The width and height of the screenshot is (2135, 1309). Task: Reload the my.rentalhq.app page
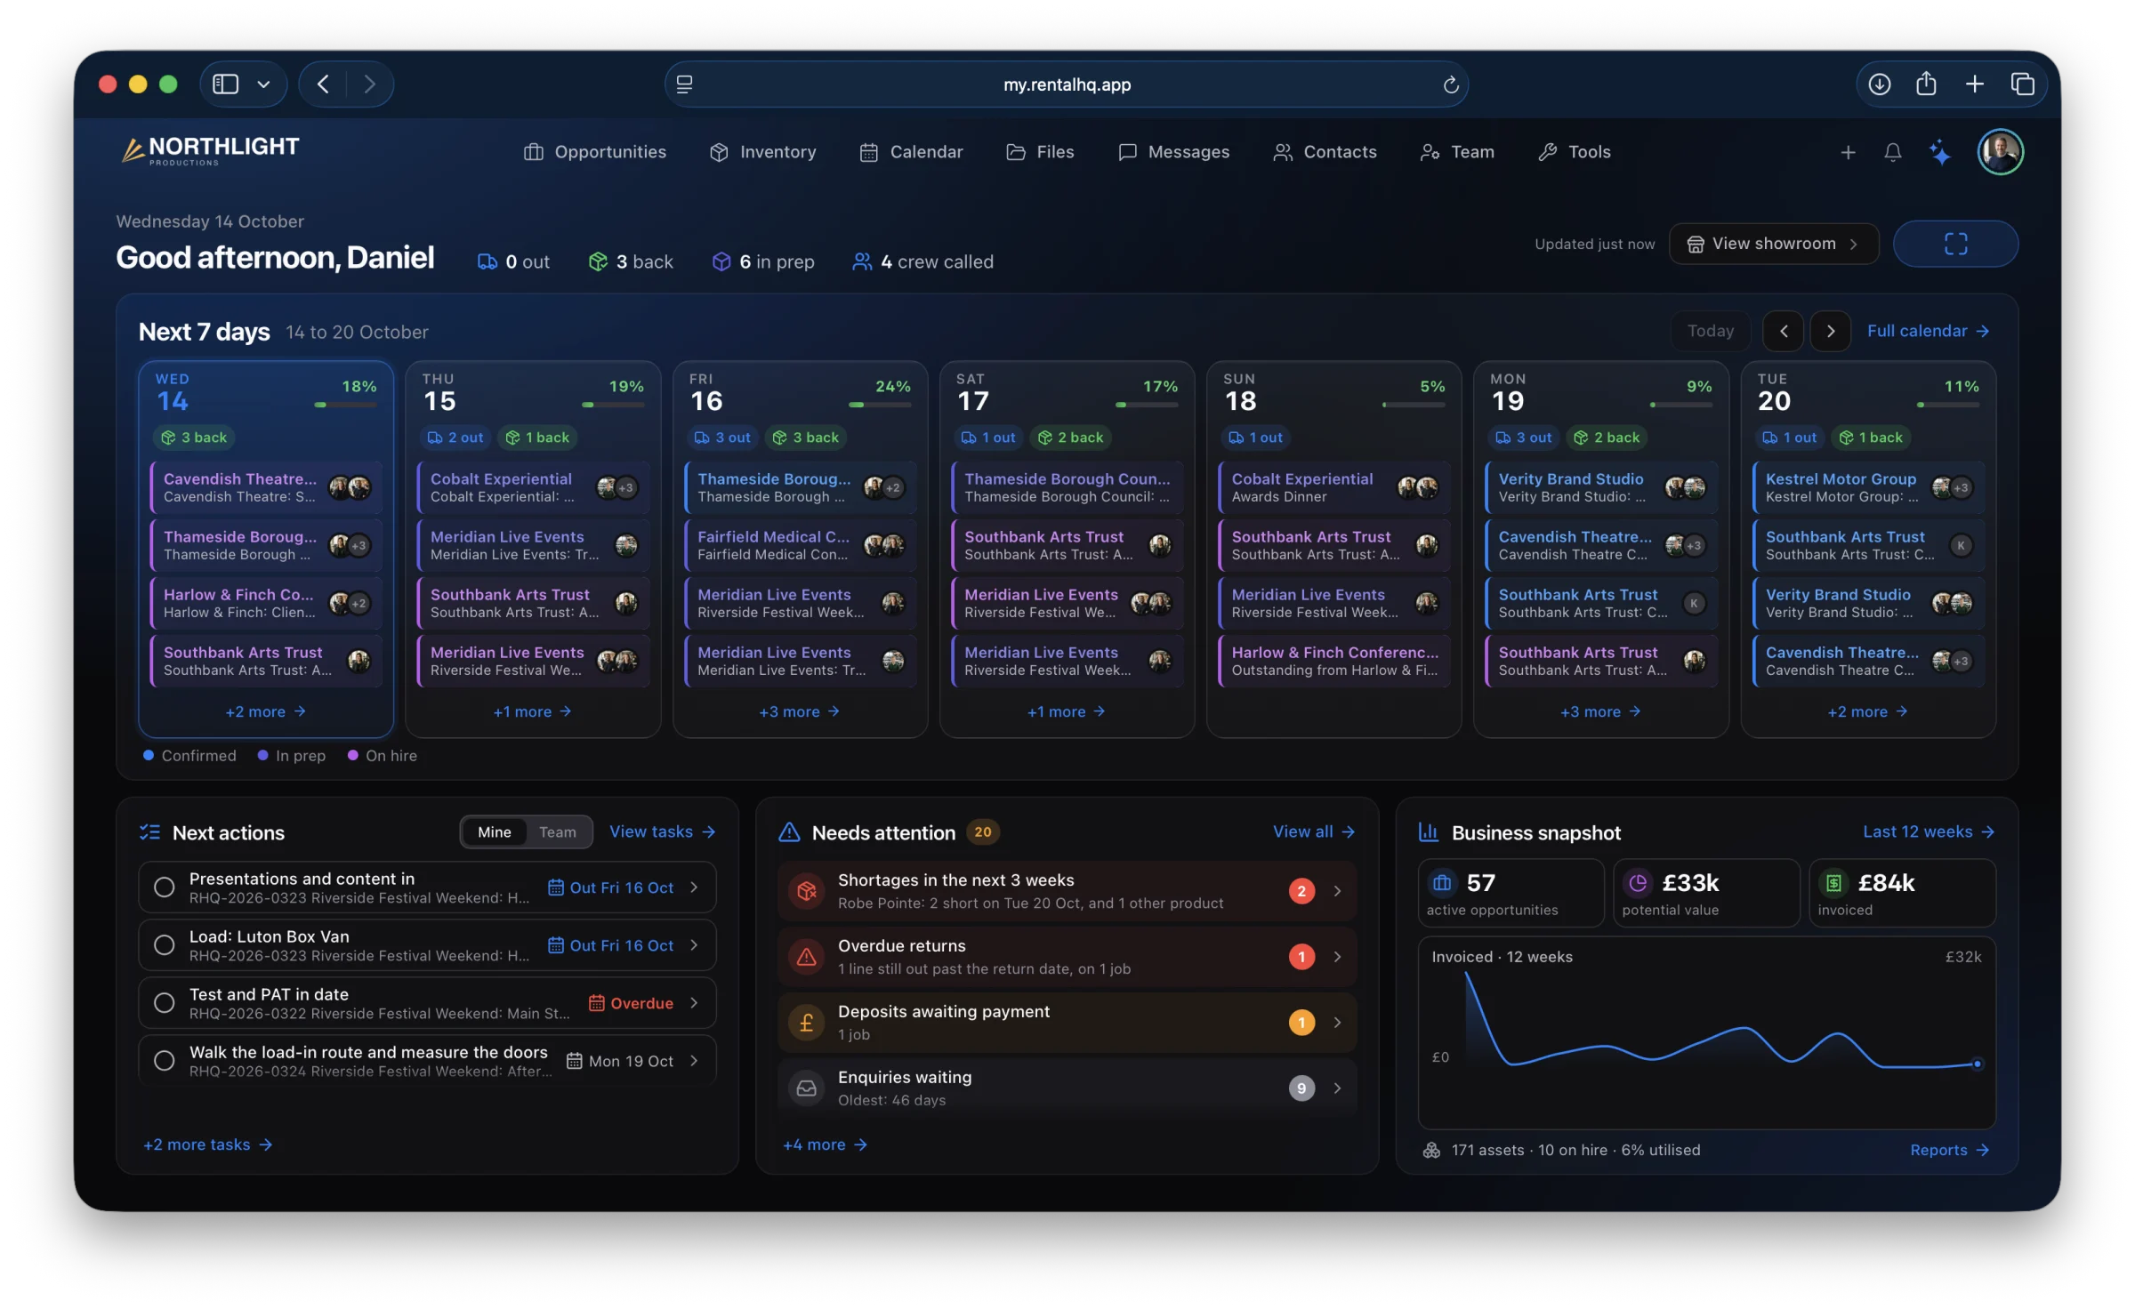click(1450, 84)
